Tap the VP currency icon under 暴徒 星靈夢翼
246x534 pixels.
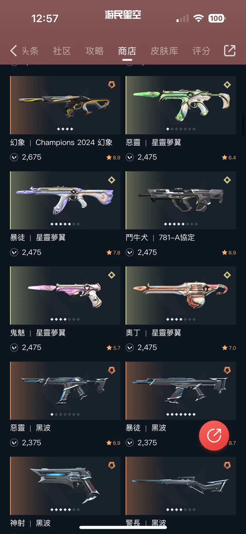pos(14,252)
